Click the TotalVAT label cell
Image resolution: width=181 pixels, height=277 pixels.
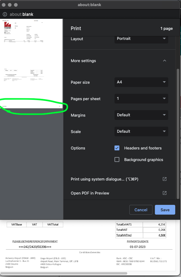(129, 230)
